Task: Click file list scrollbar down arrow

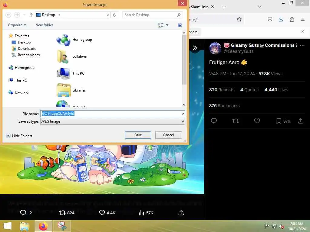Action: click(184, 105)
